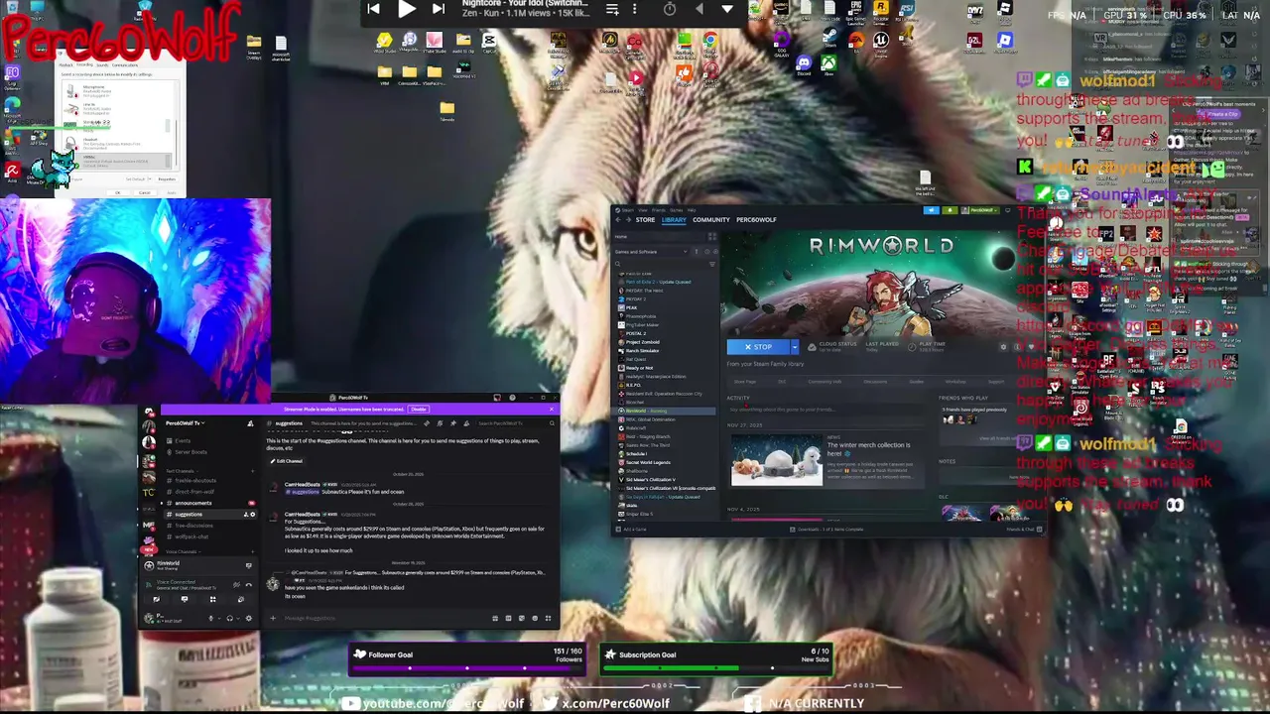The height and width of the screenshot is (714, 1270).
Task: Toggle Discord member list visibility
Action: [x=466, y=423]
